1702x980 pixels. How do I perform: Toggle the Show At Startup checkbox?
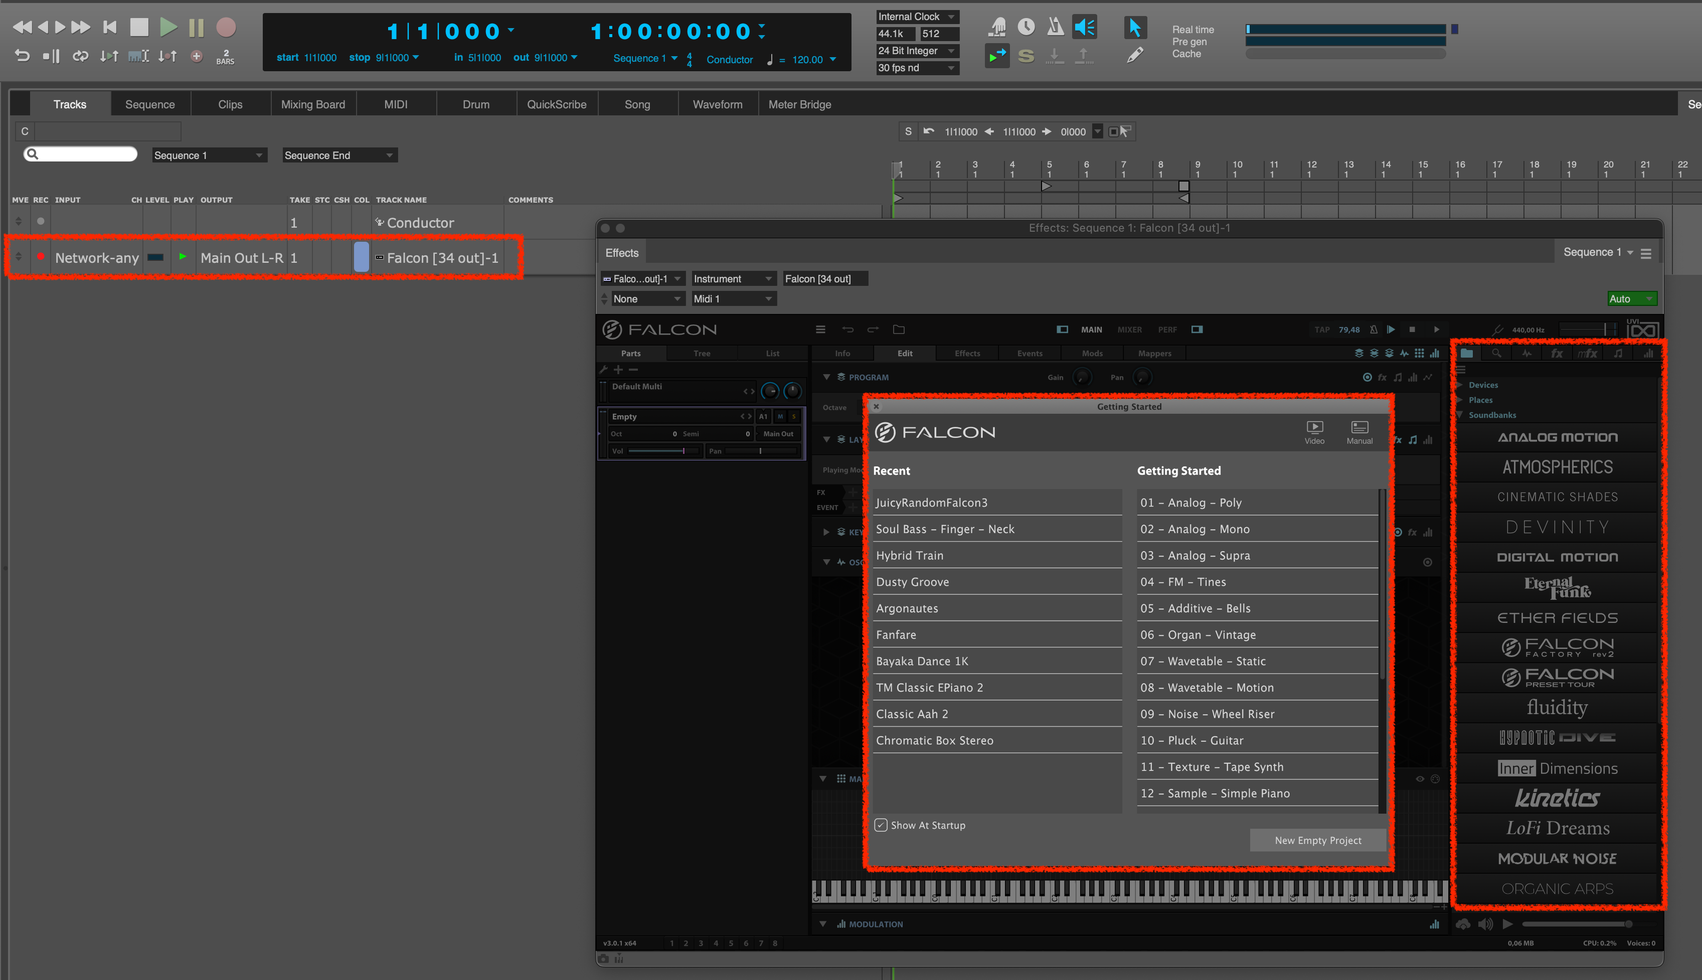(x=880, y=825)
